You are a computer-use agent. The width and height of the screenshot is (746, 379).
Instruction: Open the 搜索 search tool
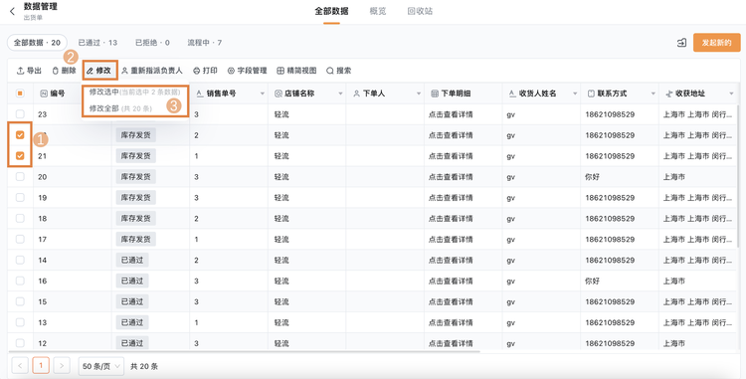(x=339, y=71)
